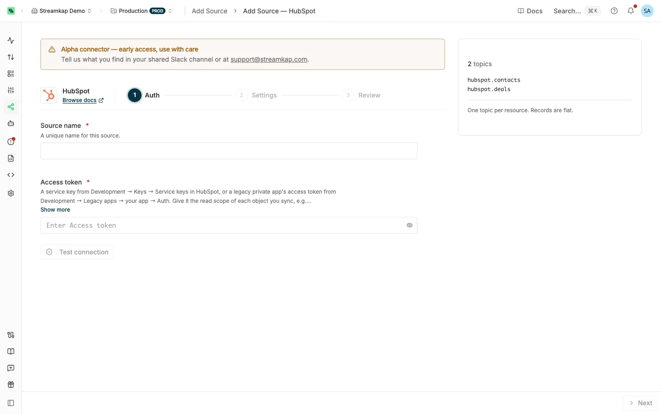Image resolution: width=662 pixels, height=414 pixels.
Task: Open the Docs link in top bar
Action: click(530, 11)
